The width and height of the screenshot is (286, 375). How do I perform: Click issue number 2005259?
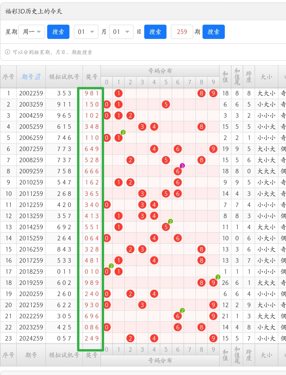pos(31,127)
